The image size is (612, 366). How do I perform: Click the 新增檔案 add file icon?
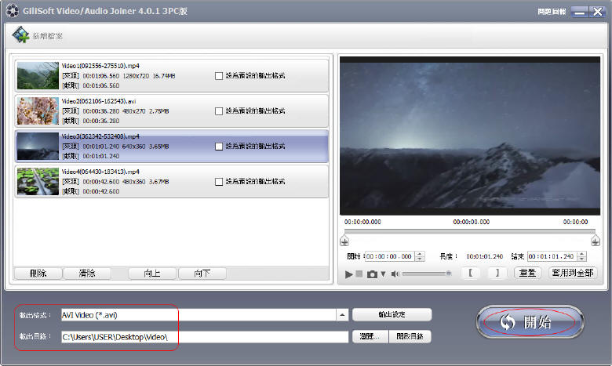(19, 35)
